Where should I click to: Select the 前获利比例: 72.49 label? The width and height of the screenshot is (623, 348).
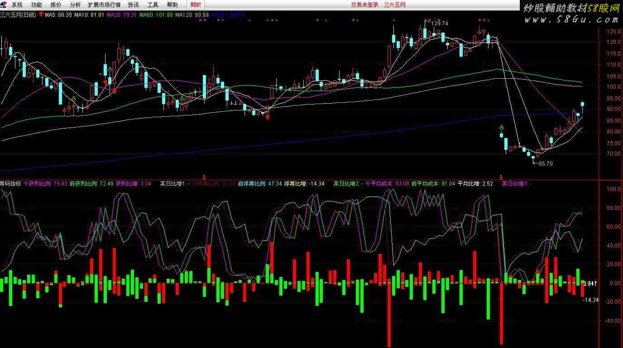point(91,184)
